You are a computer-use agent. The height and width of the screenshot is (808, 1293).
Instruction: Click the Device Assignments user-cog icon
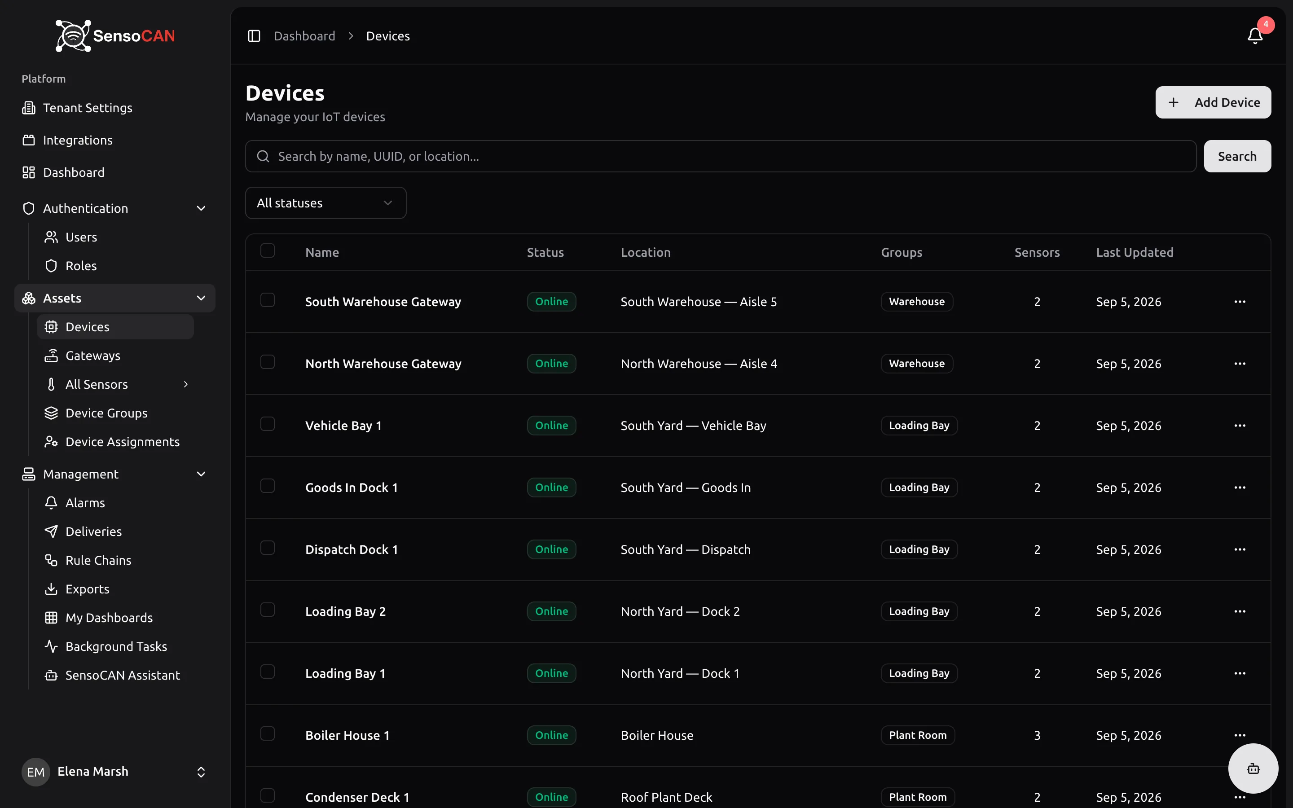[x=51, y=442]
